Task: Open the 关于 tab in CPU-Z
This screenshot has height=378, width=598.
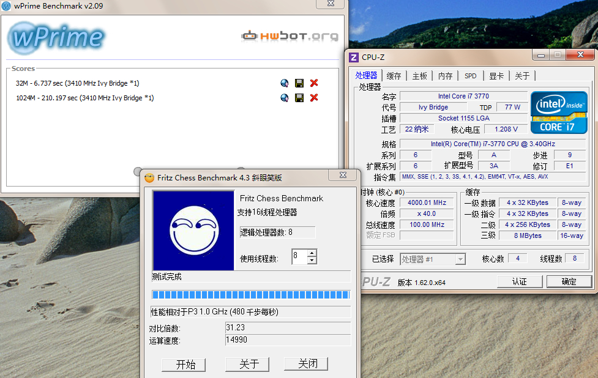Action: point(523,76)
